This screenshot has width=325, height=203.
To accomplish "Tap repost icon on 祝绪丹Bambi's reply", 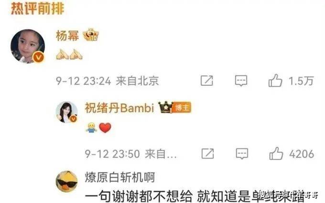I will pos(208,153).
